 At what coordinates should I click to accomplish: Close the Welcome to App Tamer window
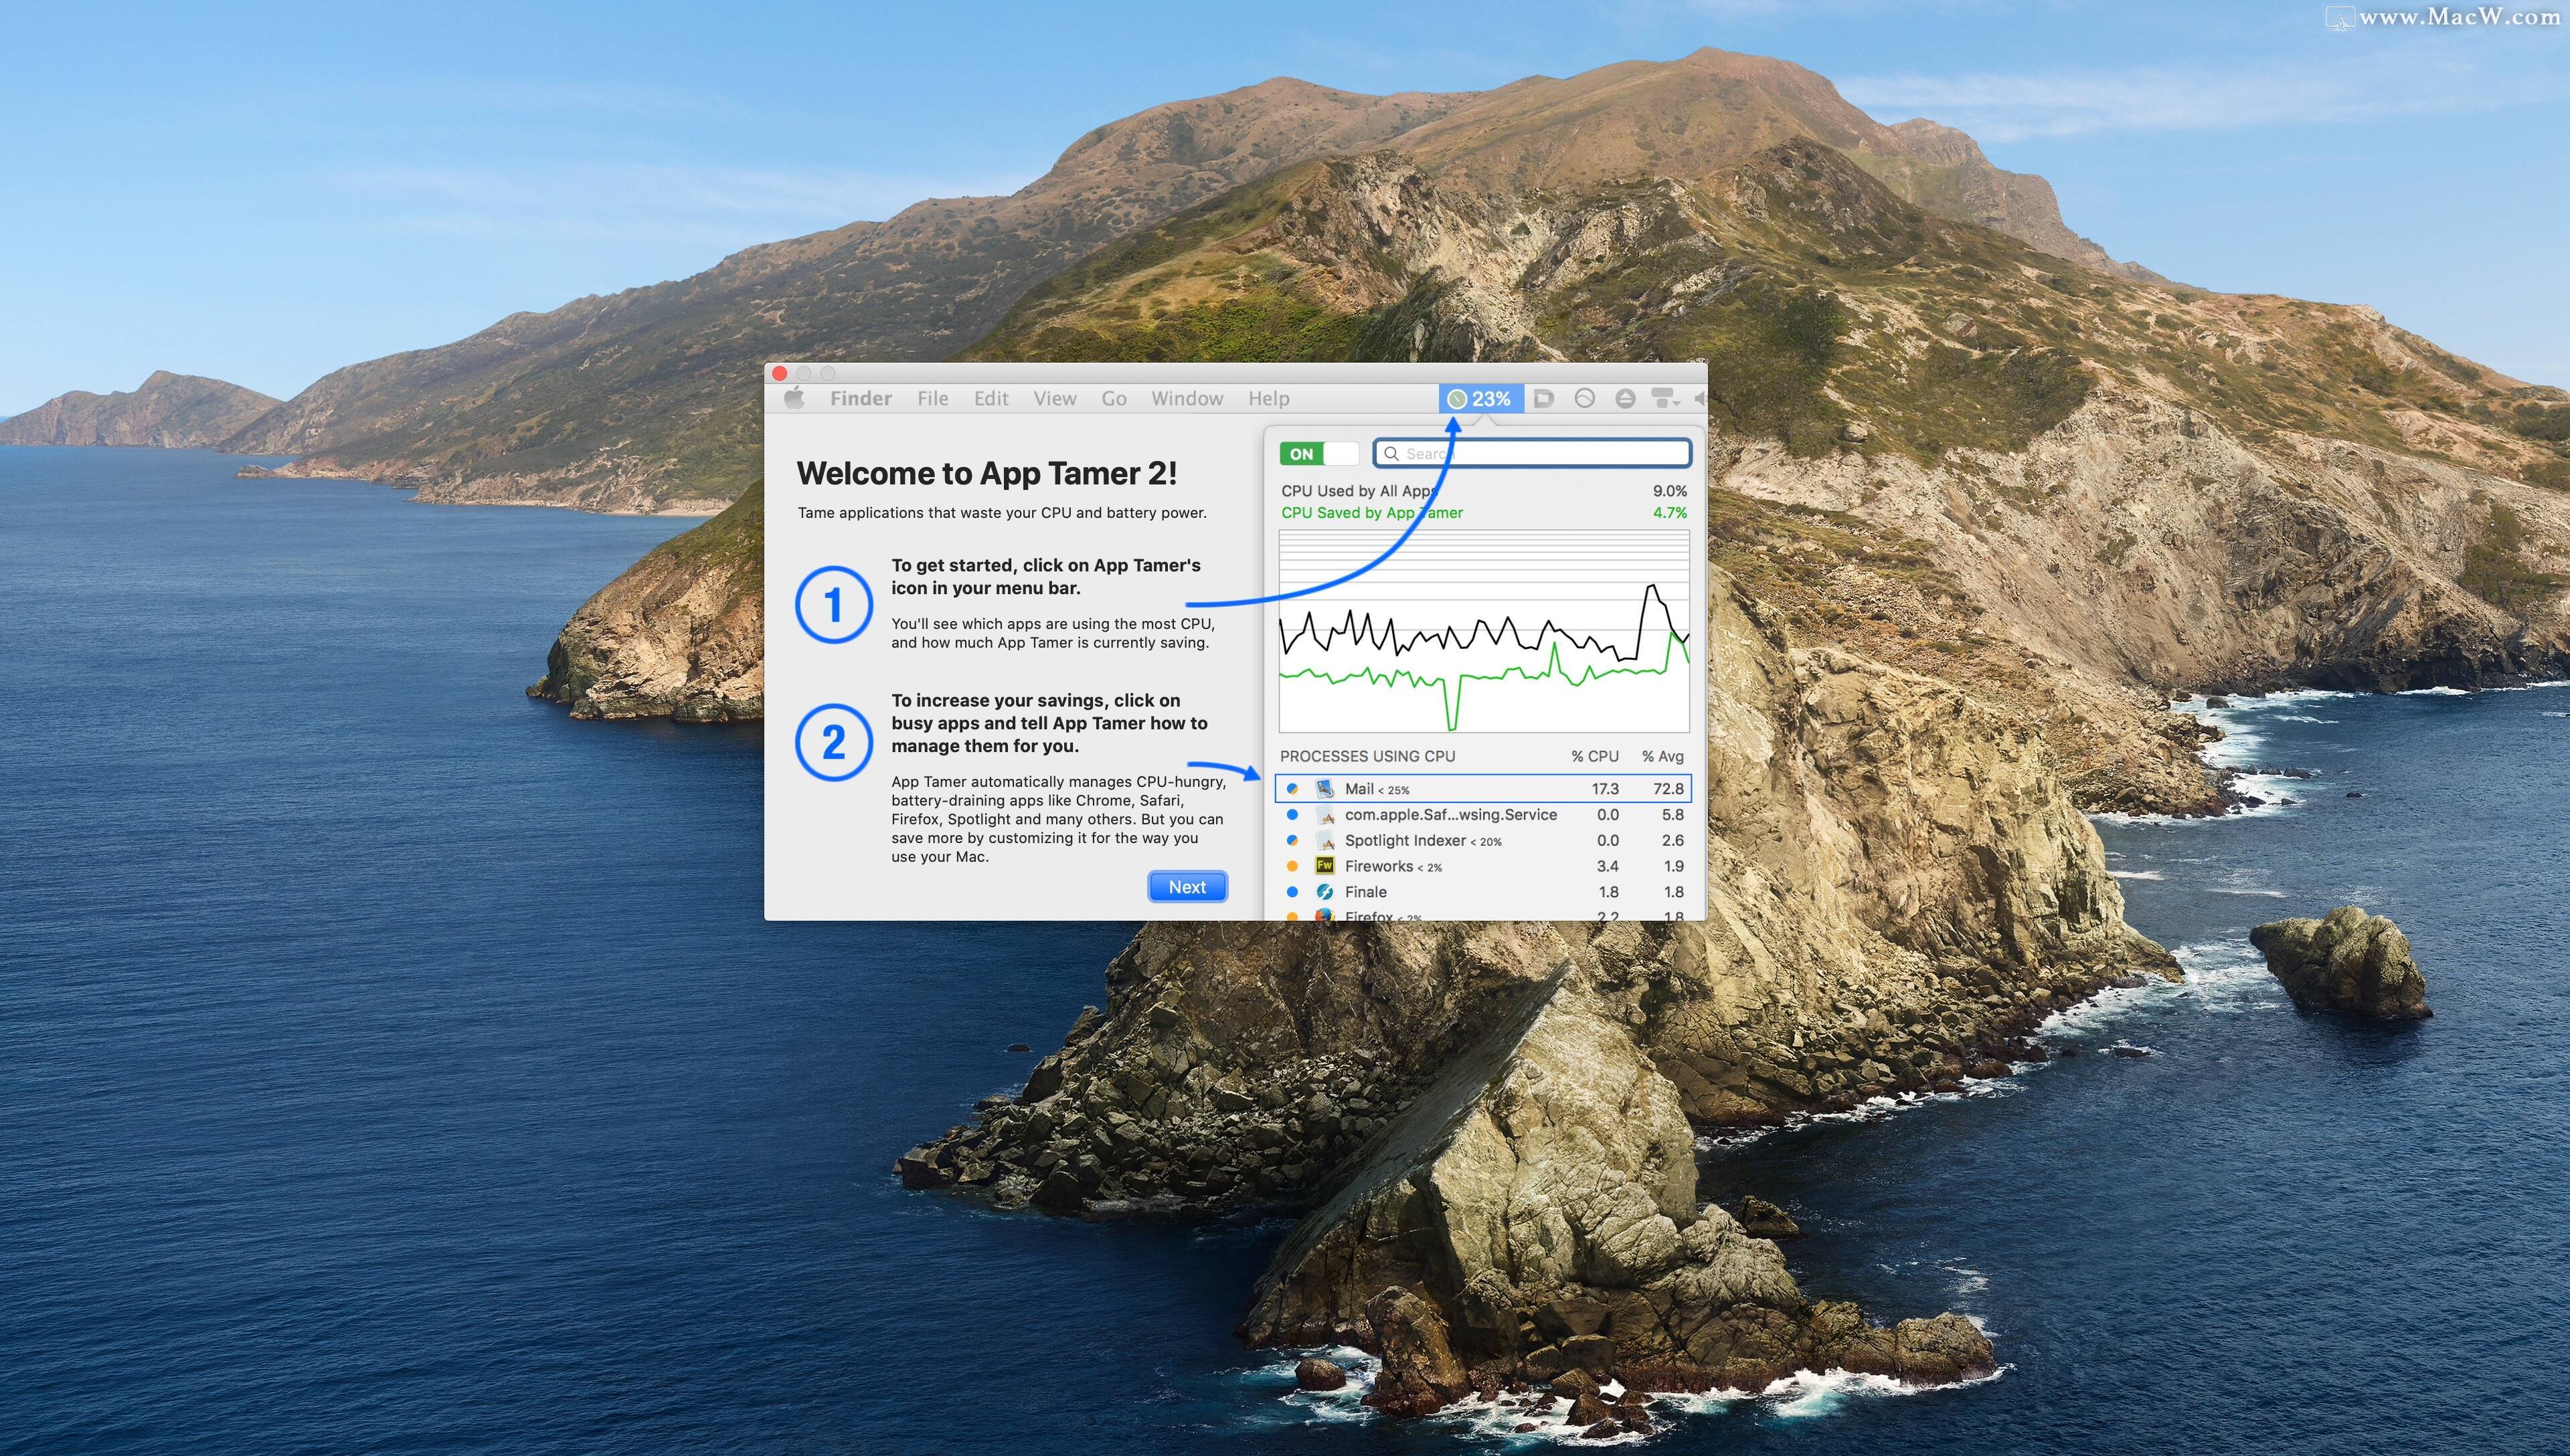point(780,373)
